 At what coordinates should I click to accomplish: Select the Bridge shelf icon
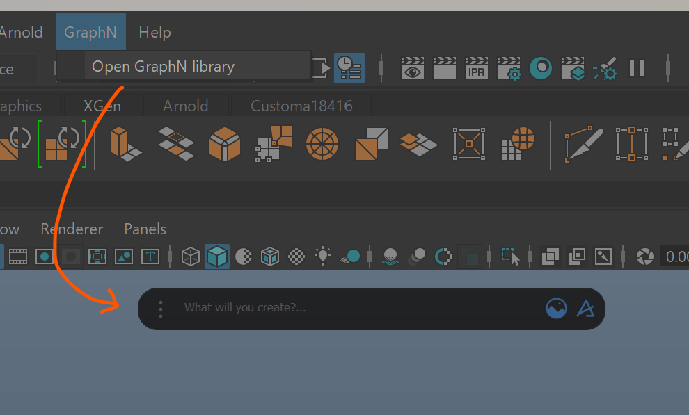coord(176,144)
